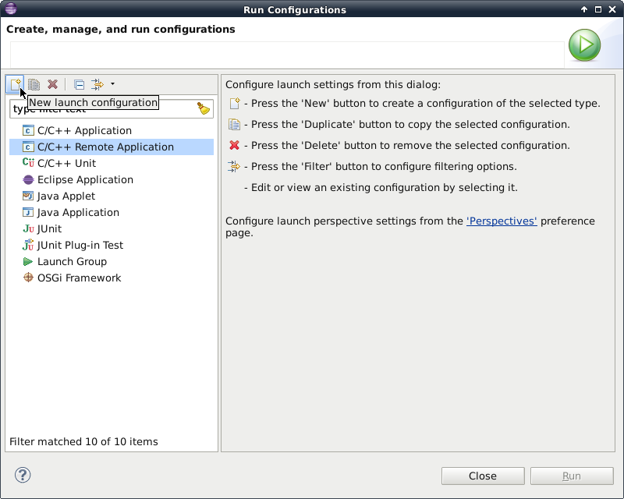
Task: Open help with the question mark icon
Action: tap(23, 475)
